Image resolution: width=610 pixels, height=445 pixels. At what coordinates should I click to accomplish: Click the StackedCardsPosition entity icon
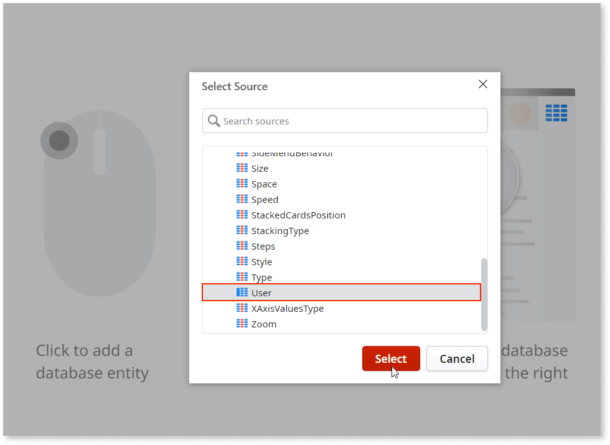[x=242, y=215]
